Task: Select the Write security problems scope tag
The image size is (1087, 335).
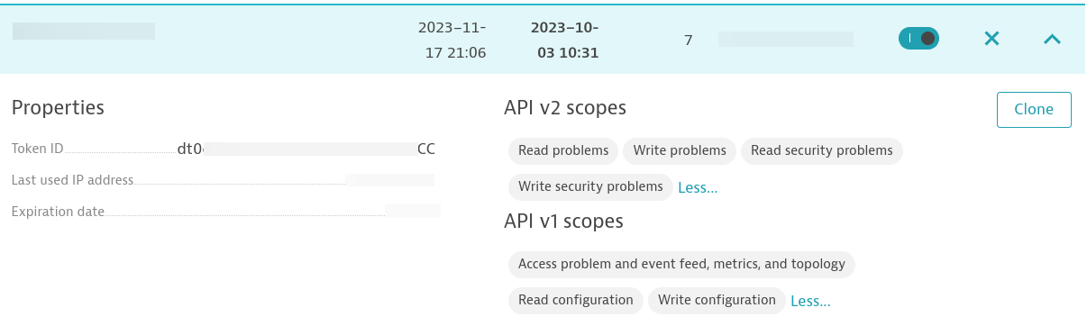Action: (x=590, y=186)
